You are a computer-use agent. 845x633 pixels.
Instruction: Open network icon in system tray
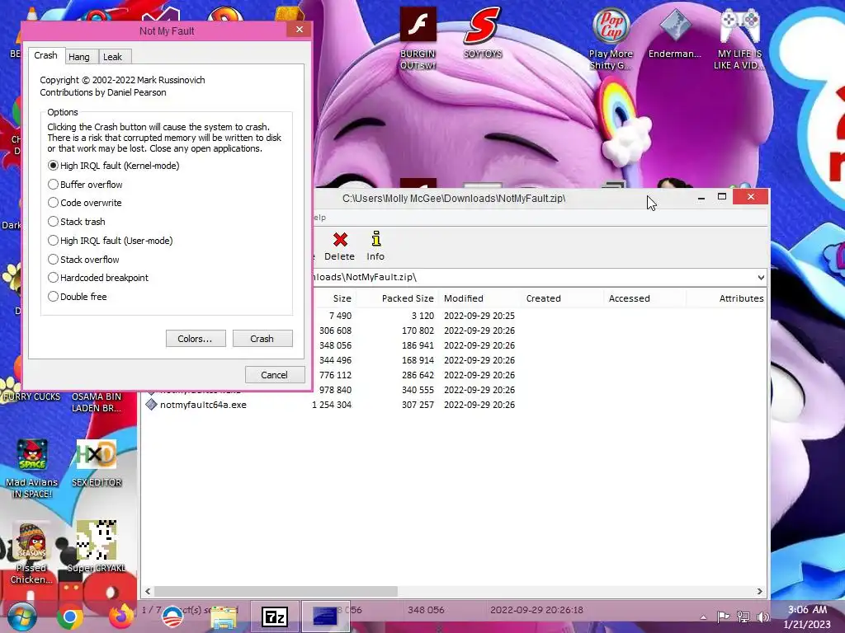point(744,617)
